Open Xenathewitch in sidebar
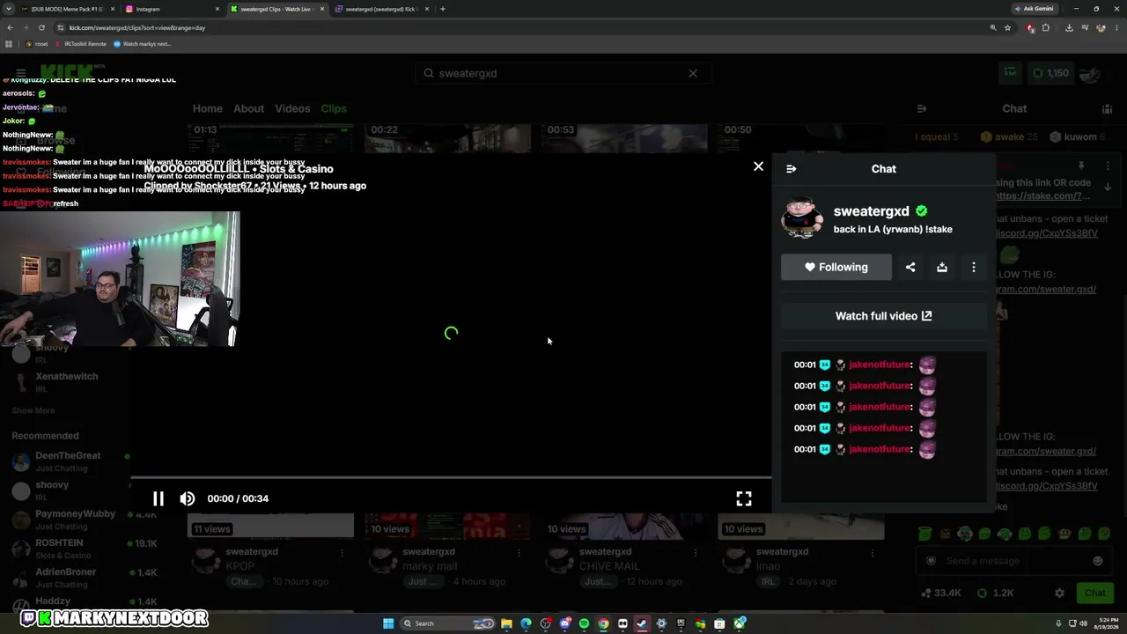The width and height of the screenshot is (1127, 634). tap(67, 380)
